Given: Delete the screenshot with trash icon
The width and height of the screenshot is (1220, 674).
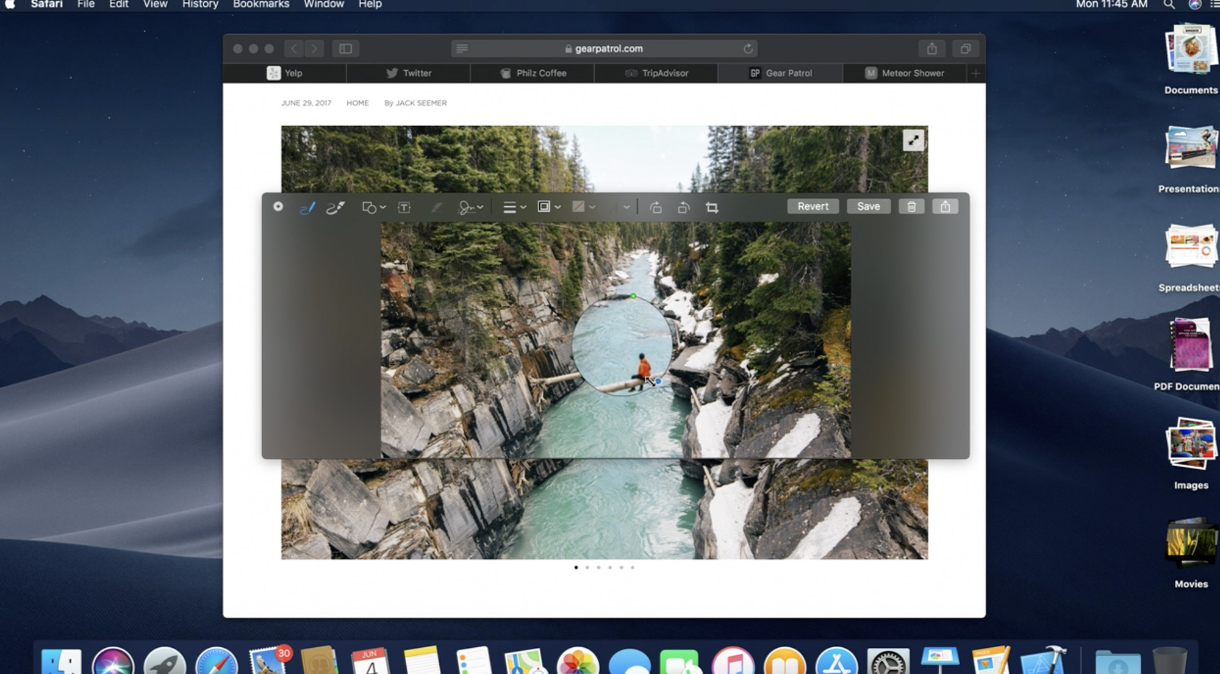Looking at the screenshot, I should [911, 207].
